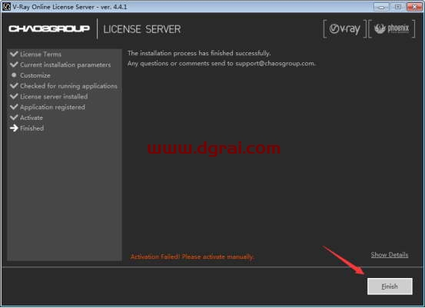This screenshot has width=425, height=308.
Task: Click the Finish button
Action: pos(390,286)
